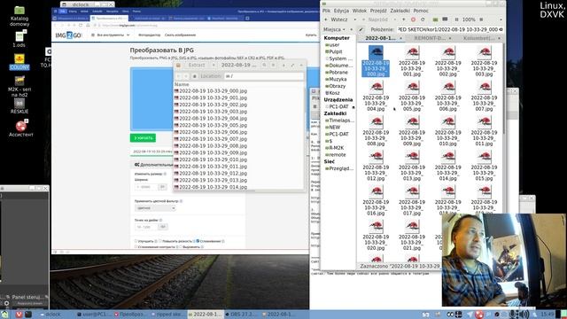Open hamburger menu in archive manager header
This screenshot has height=319, width=567.
[x=274, y=65]
